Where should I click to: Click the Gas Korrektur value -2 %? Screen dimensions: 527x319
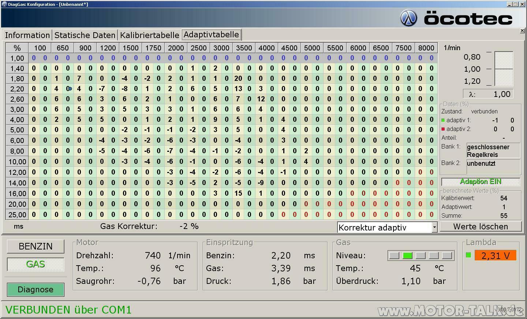(x=189, y=226)
